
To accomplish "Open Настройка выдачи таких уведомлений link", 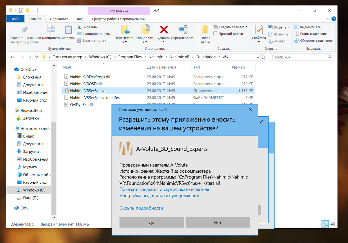I will point(159,196).
